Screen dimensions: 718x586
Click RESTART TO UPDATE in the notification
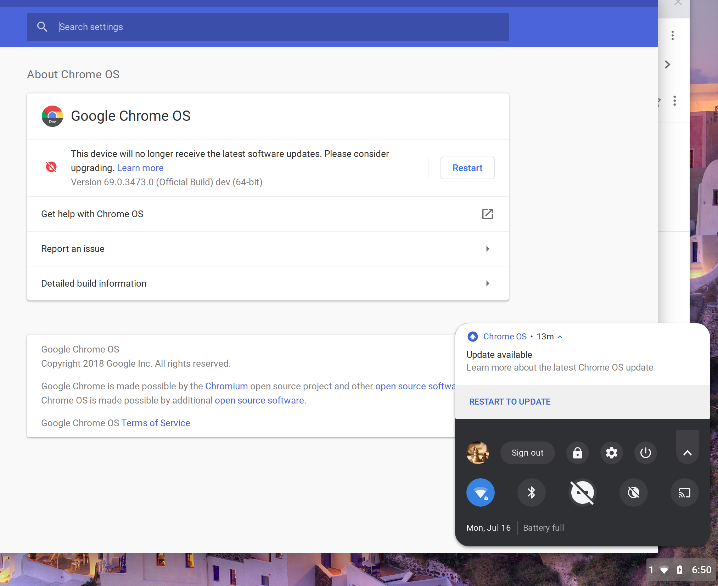tap(509, 402)
